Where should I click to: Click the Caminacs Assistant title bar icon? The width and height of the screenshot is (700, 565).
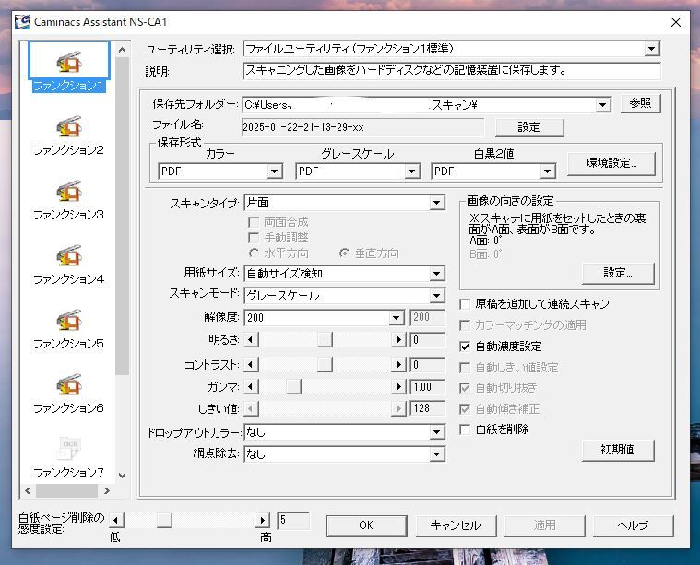coord(22,21)
